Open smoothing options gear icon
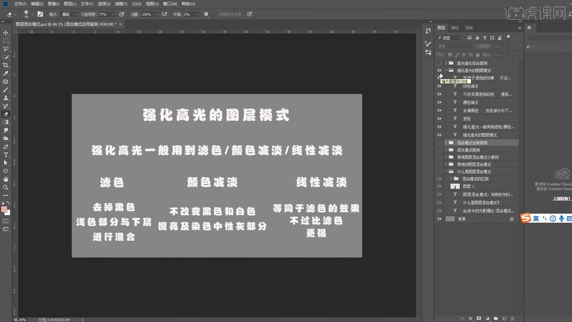 tap(206, 14)
